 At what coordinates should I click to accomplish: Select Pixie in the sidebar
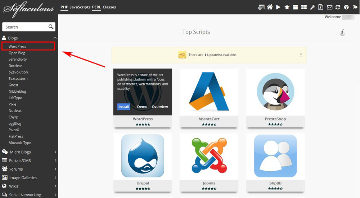pyautogui.click(x=12, y=104)
